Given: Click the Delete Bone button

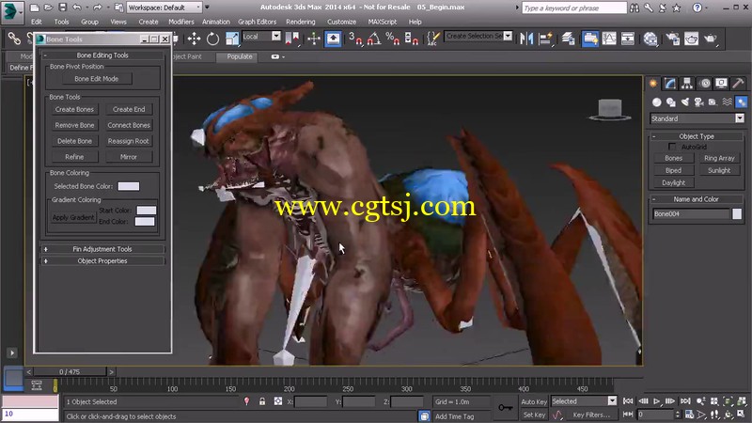Looking at the screenshot, I should [x=74, y=141].
